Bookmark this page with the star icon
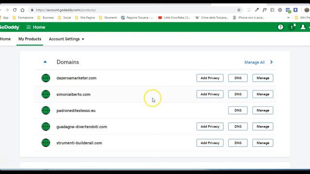Image resolution: width=310 pixels, height=174 pixels. [x=239, y=10]
